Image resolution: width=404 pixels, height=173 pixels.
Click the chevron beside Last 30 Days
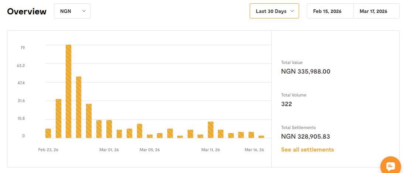pos(292,11)
